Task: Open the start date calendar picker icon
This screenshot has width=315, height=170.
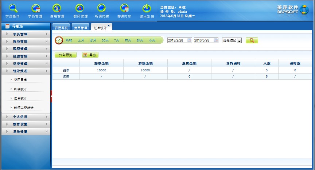Action: [x=189, y=40]
